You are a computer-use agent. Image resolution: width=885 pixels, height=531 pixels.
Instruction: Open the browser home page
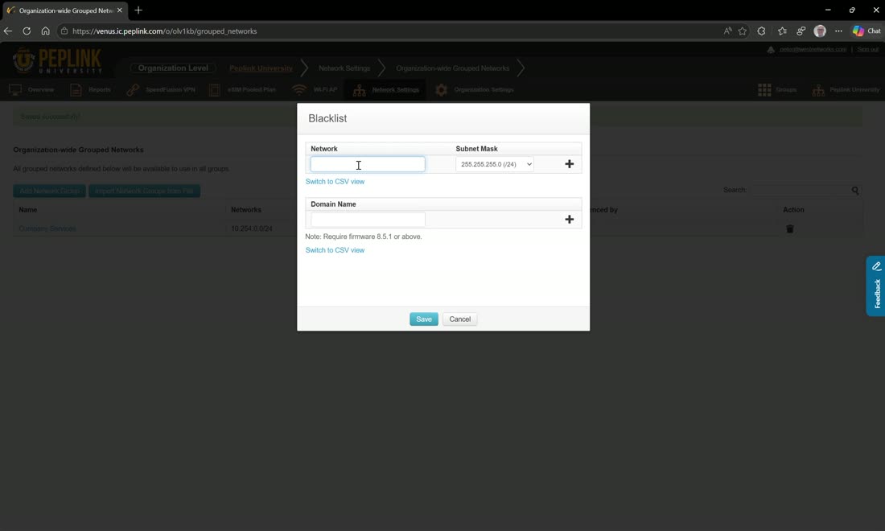tap(45, 31)
